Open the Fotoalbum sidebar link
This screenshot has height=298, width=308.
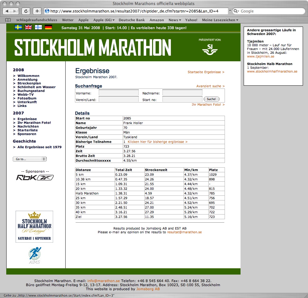(27, 98)
